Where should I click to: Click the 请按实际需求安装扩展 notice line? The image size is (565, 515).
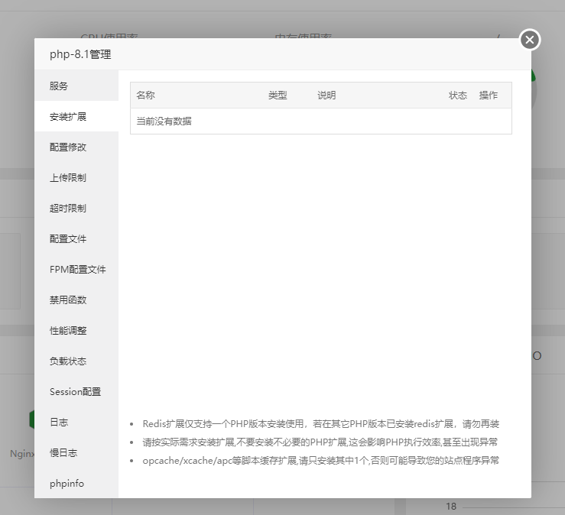[x=320, y=442]
